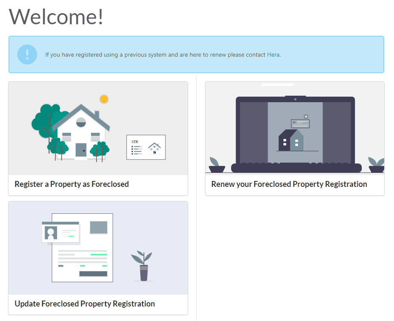Choose Register a Property as Foreclosed

(71, 184)
